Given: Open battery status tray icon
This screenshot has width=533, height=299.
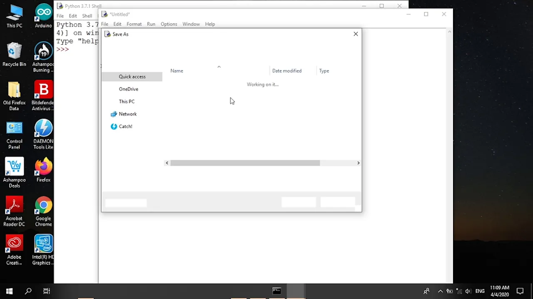Looking at the screenshot, I should click(x=450, y=291).
